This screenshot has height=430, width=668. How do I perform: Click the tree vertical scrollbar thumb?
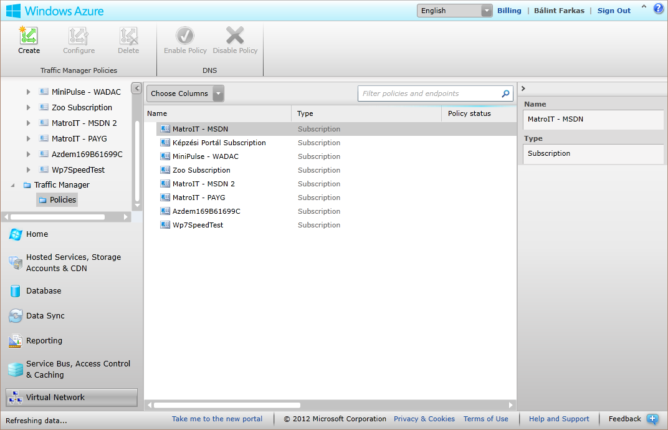tap(137, 161)
